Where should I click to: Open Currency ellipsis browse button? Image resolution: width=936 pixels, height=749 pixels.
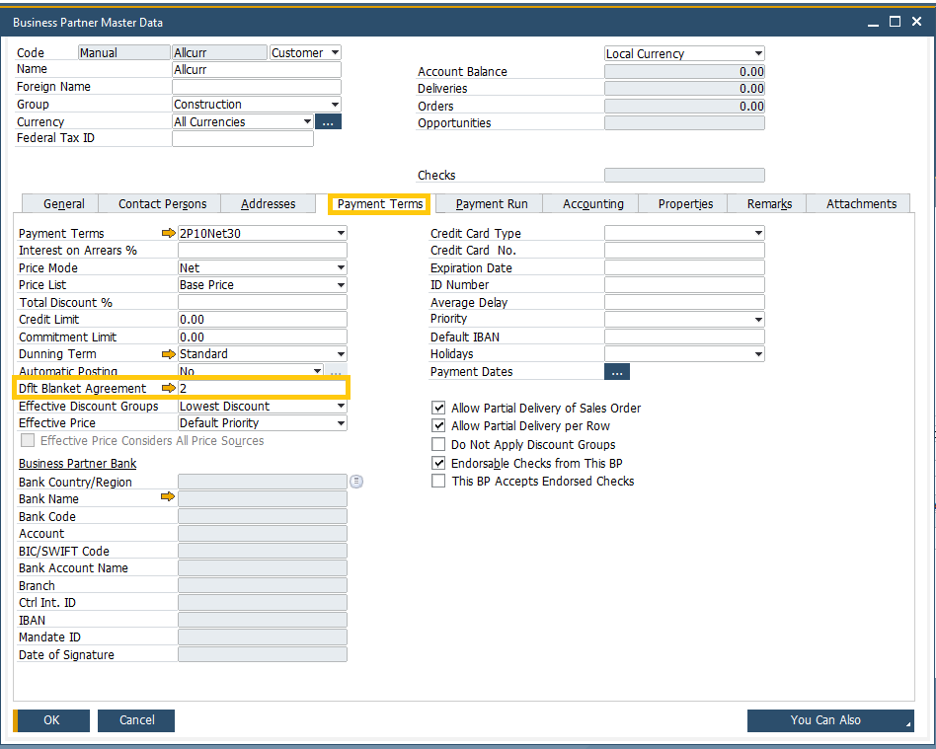pyautogui.click(x=328, y=122)
